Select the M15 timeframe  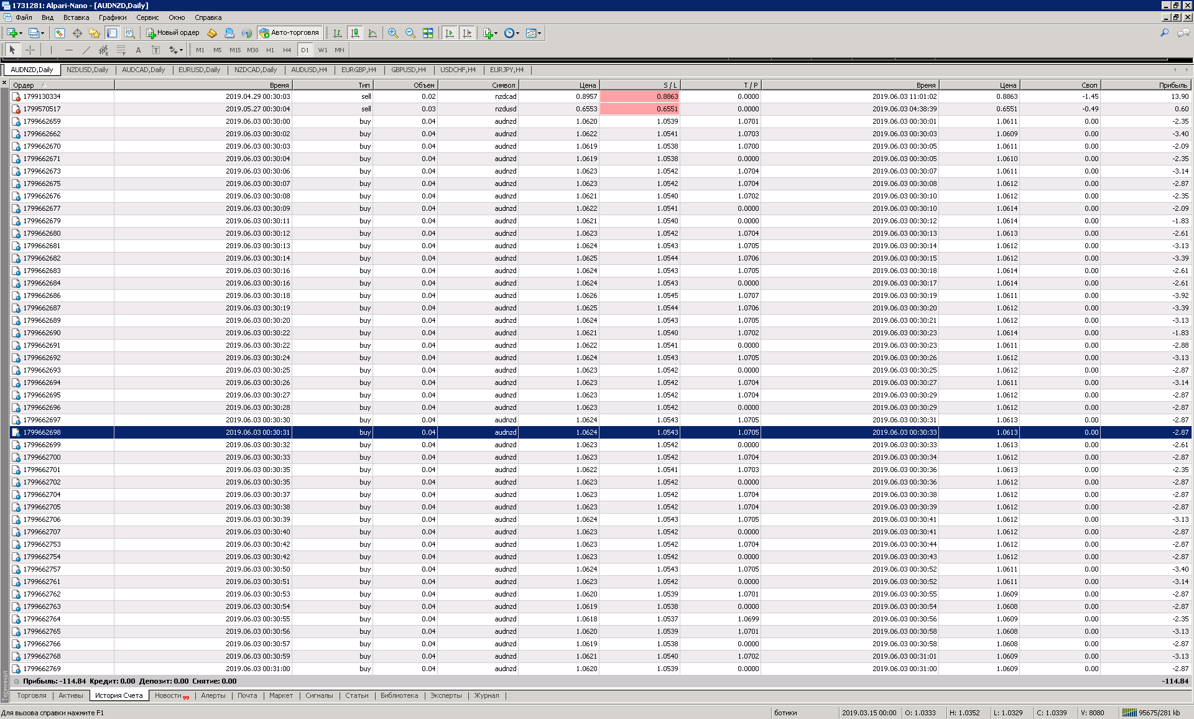[235, 50]
